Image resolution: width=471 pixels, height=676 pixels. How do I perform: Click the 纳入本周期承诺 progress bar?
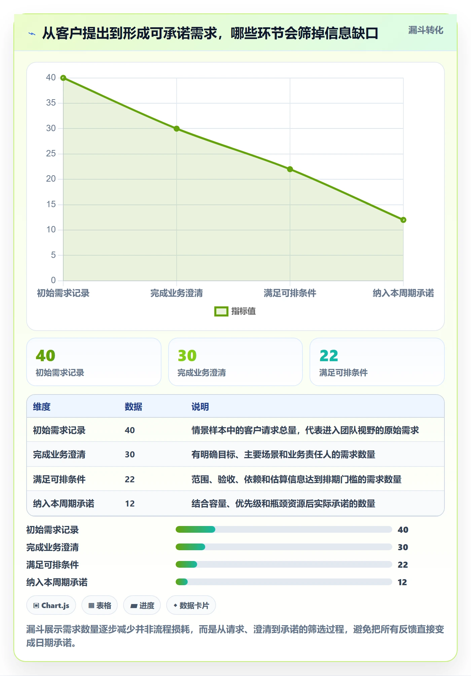tap(284, 582)
